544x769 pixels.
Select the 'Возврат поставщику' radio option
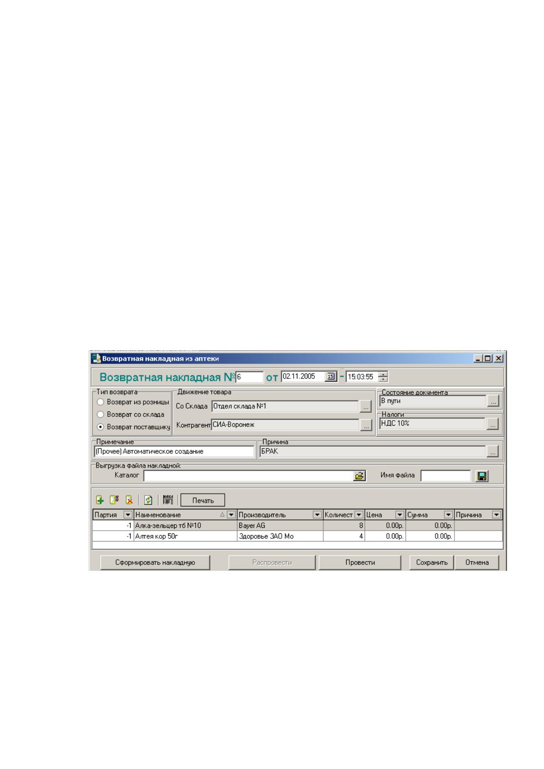100,427
